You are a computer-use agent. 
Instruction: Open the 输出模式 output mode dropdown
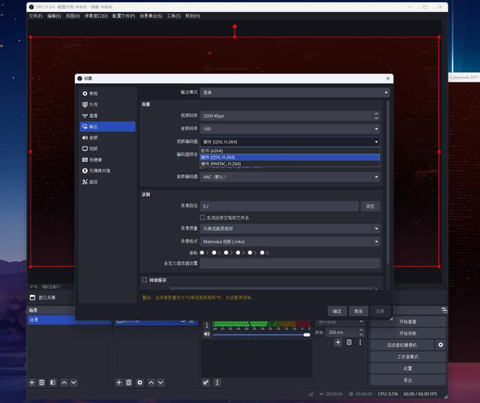[295, 92]
